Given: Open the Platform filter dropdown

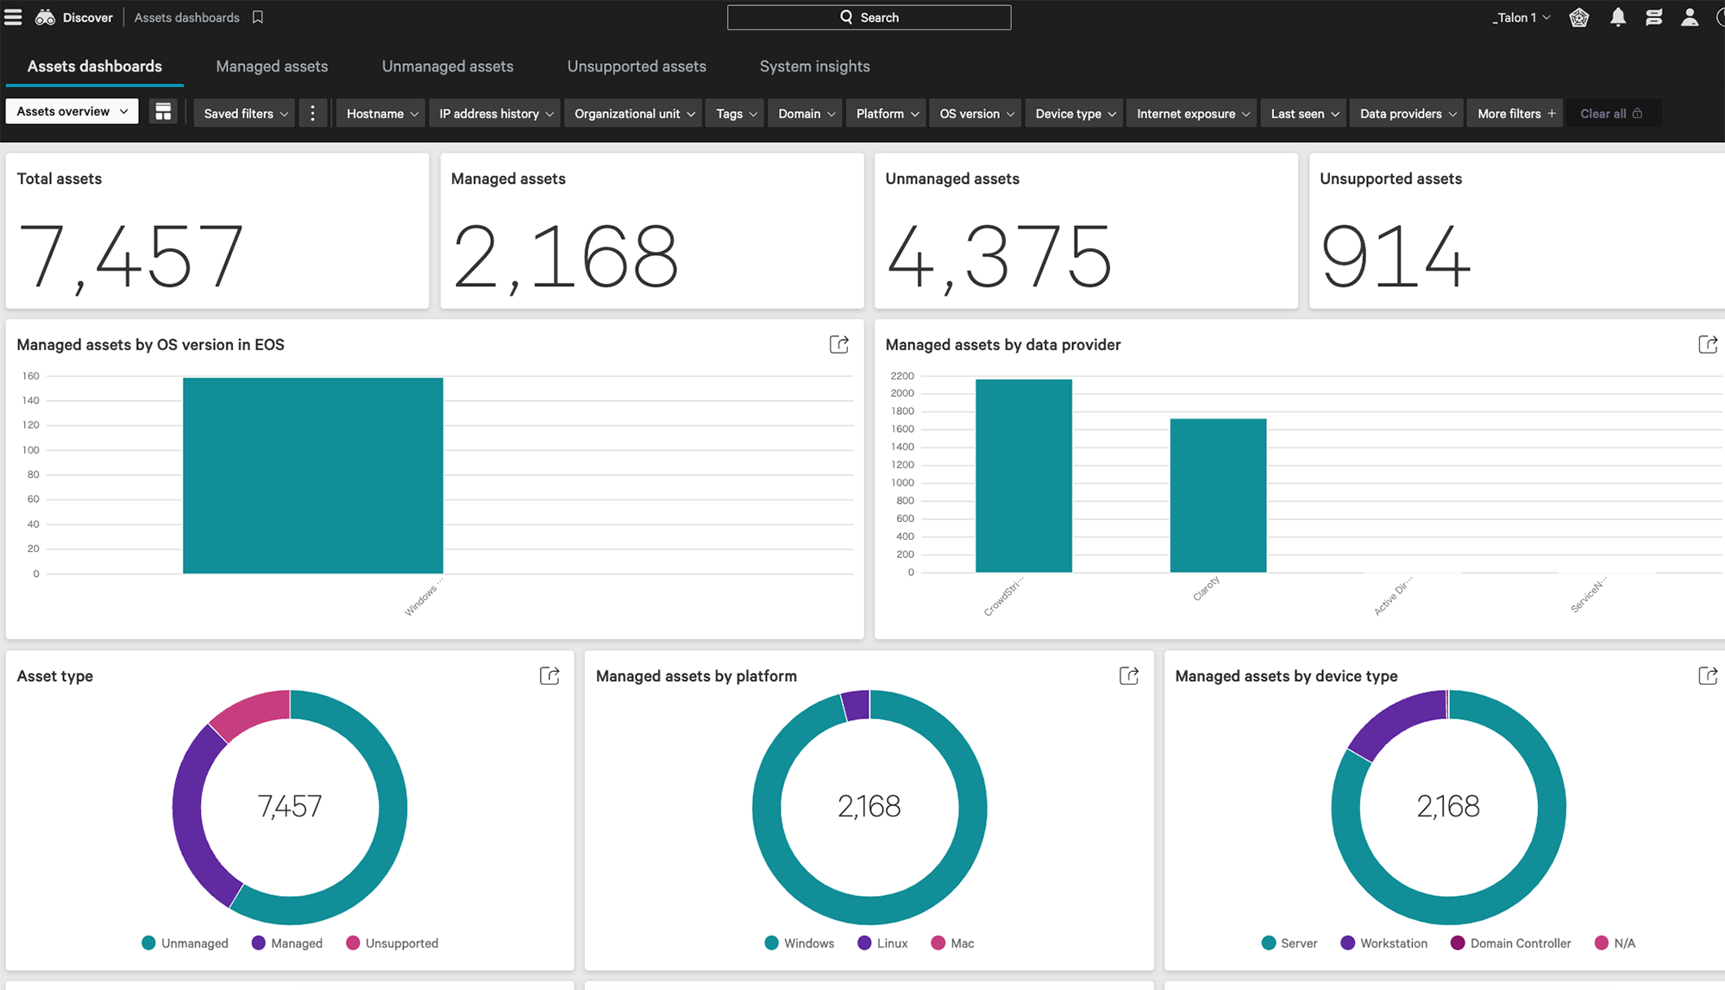Looking at the screenshot, I should [x=887, y=113].
